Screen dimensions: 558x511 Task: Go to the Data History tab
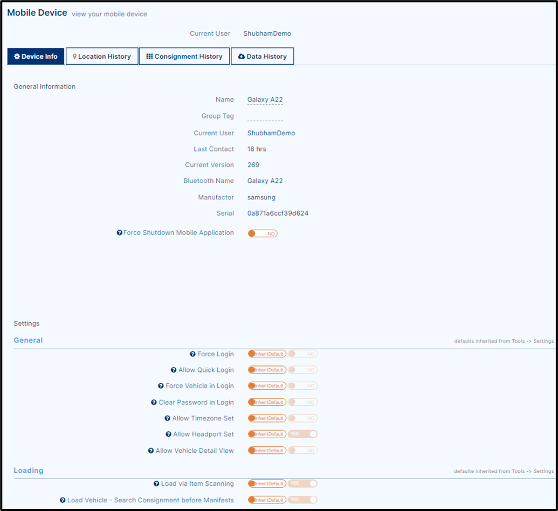(x=262, y=56)
